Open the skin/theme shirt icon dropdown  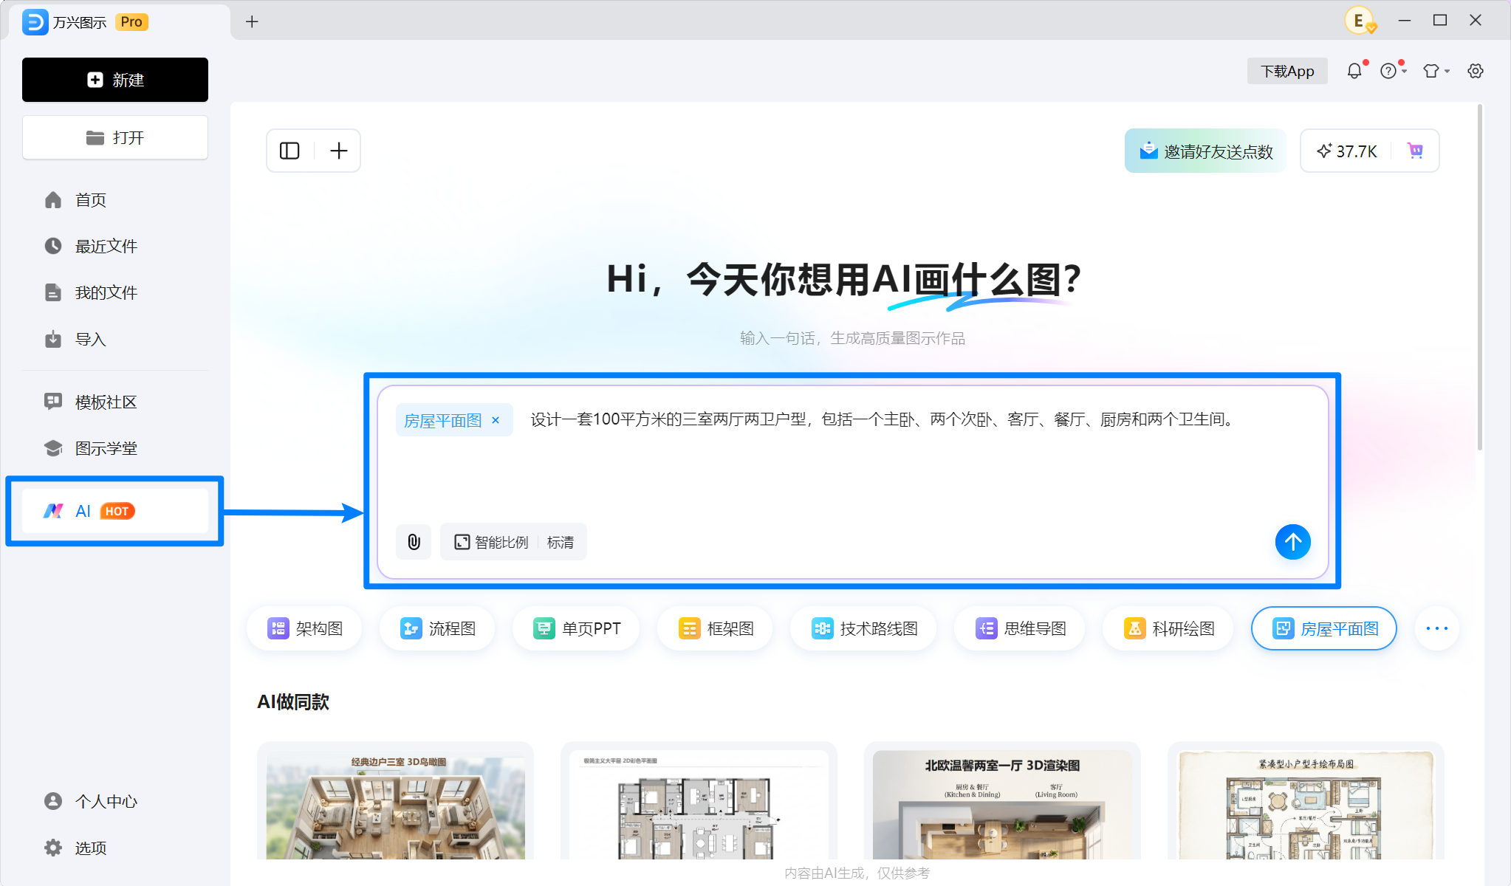coord(1436,71)
